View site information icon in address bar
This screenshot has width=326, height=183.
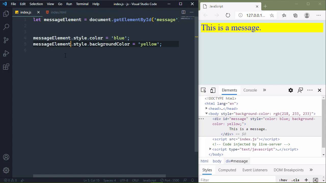coord(240,15)
